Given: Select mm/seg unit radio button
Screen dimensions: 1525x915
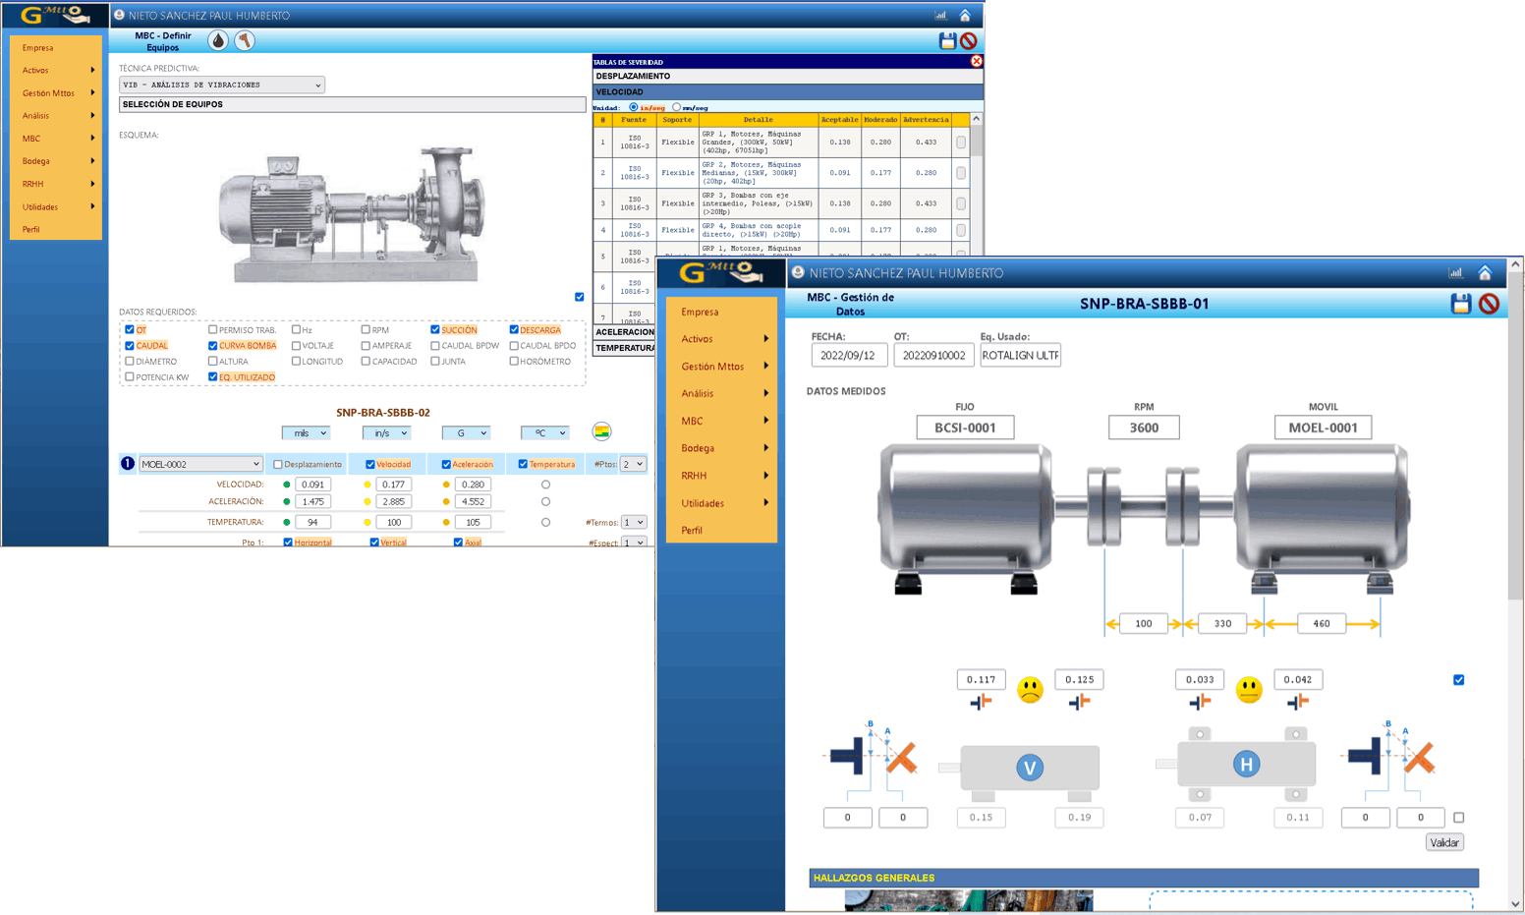Looking at the screenshot, I should [x=677, y=107].
